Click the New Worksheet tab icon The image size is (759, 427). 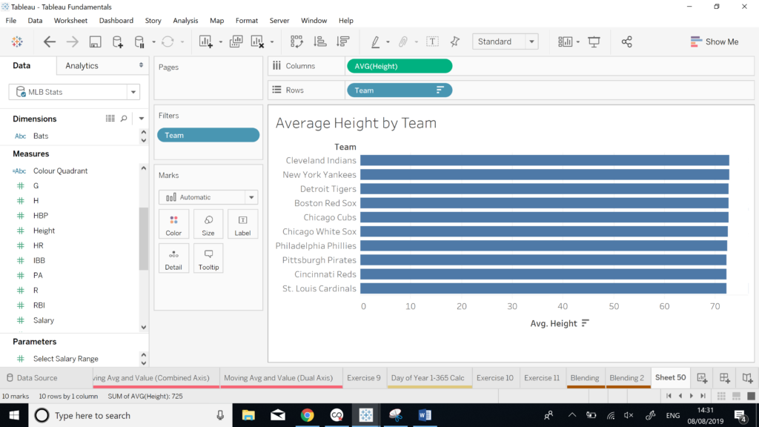tap(701, 378)
